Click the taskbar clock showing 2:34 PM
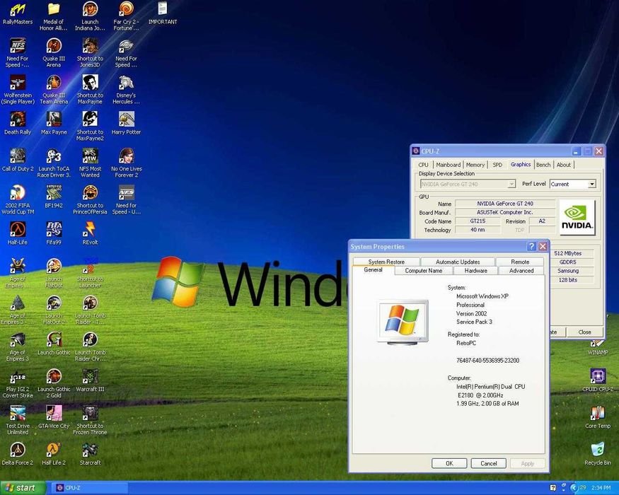 point(601,488)
